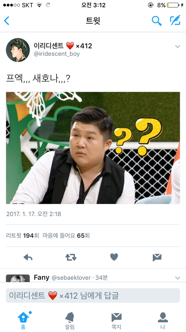Send the tweet via direct message icon
Viewport: 186px width, 332px height.
[x=157, y=257]
